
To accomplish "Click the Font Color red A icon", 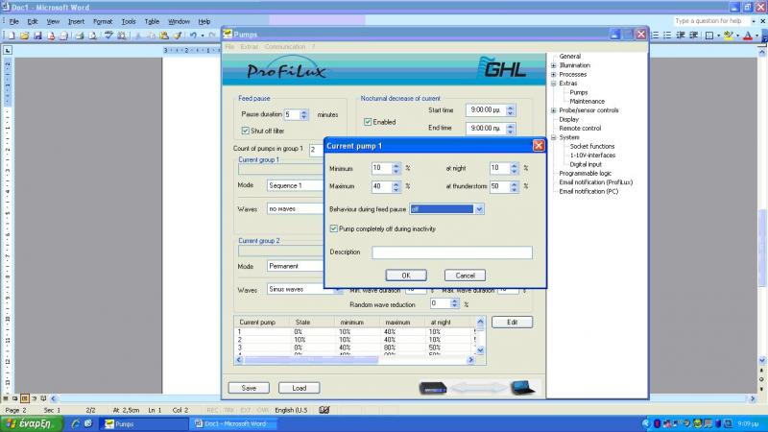I will 748,36.
